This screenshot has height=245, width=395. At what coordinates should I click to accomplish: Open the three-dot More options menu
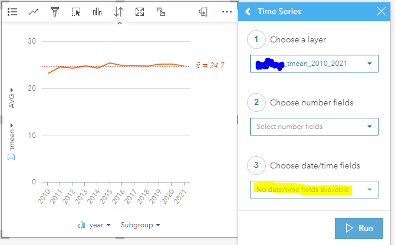pyautogui.click(x=227, y=12)
